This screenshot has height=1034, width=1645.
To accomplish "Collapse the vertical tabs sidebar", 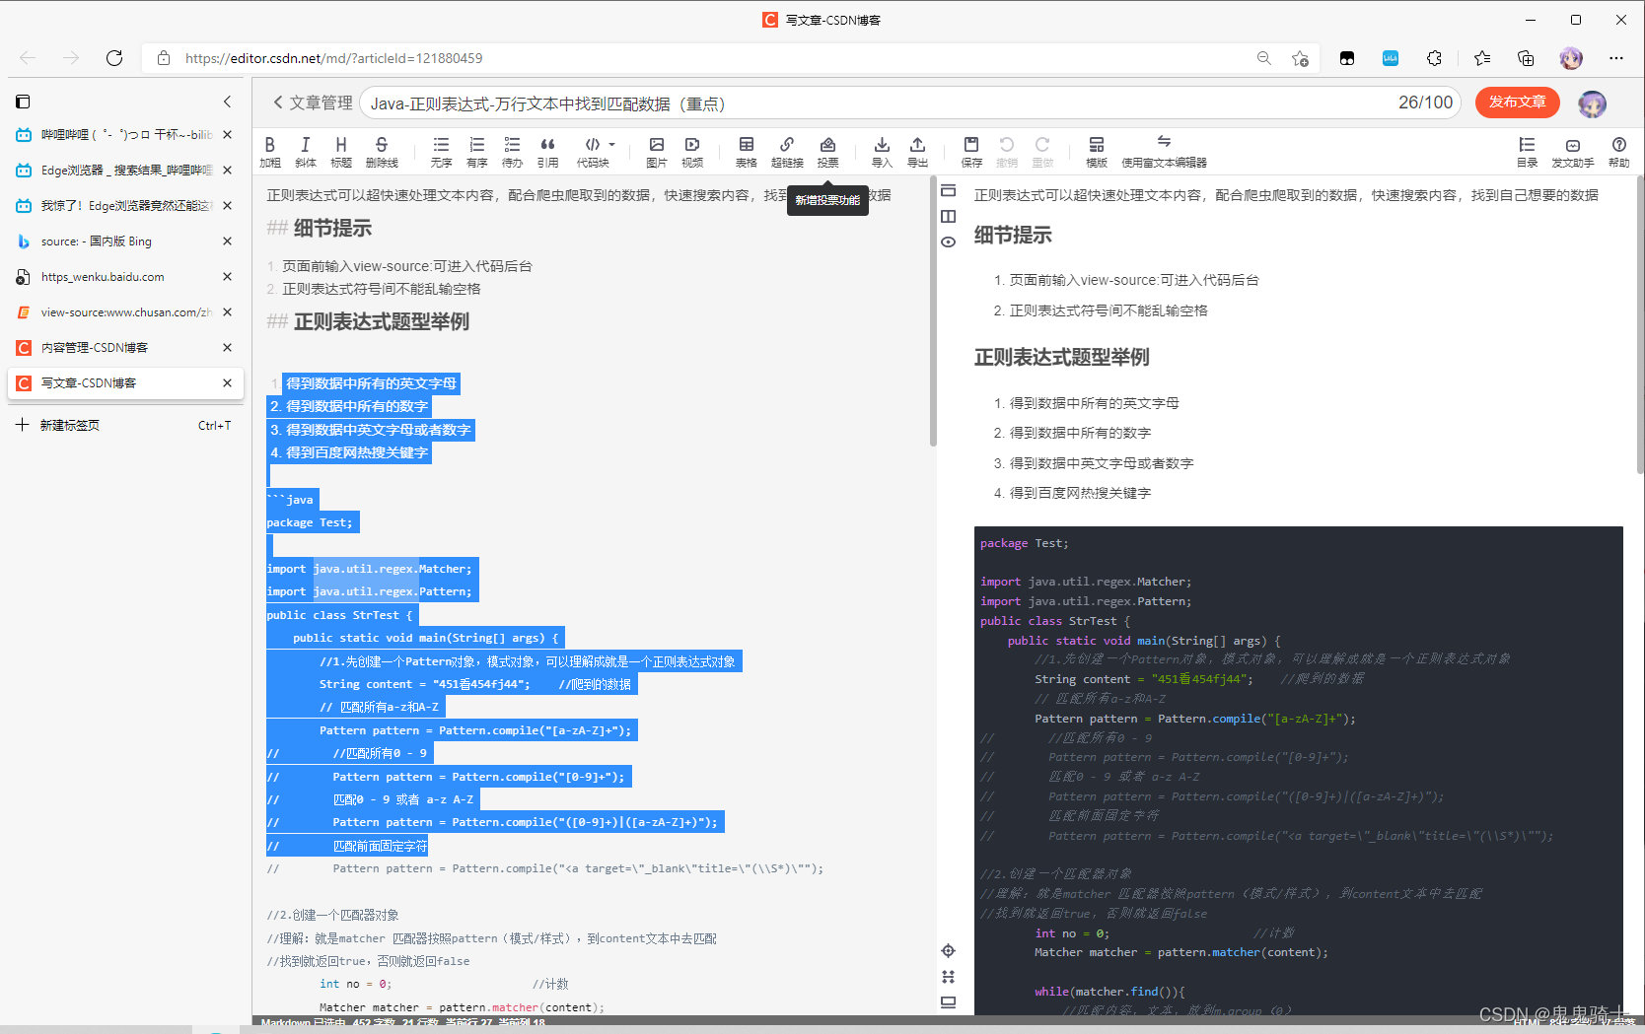I will click(x=227, y=102).
